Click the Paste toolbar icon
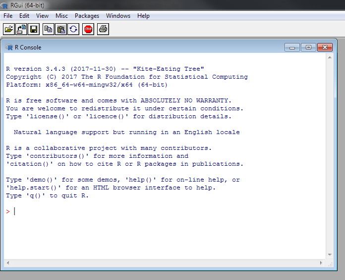 [61, 29]
